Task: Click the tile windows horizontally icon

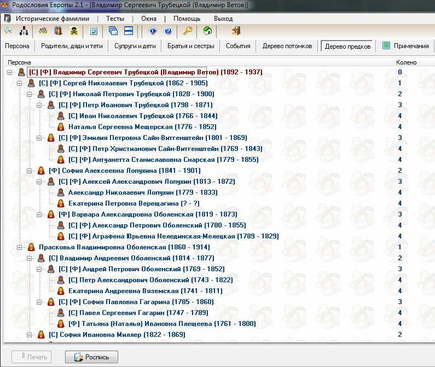Action: point(129,31)
